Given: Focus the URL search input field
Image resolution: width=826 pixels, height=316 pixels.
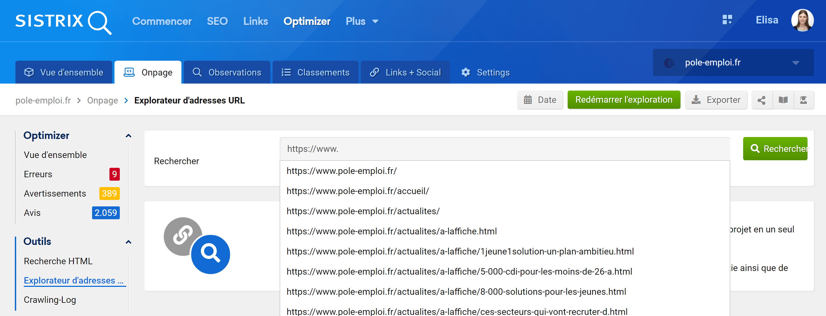Looking at the screenshot, I should tap(505, 149).
